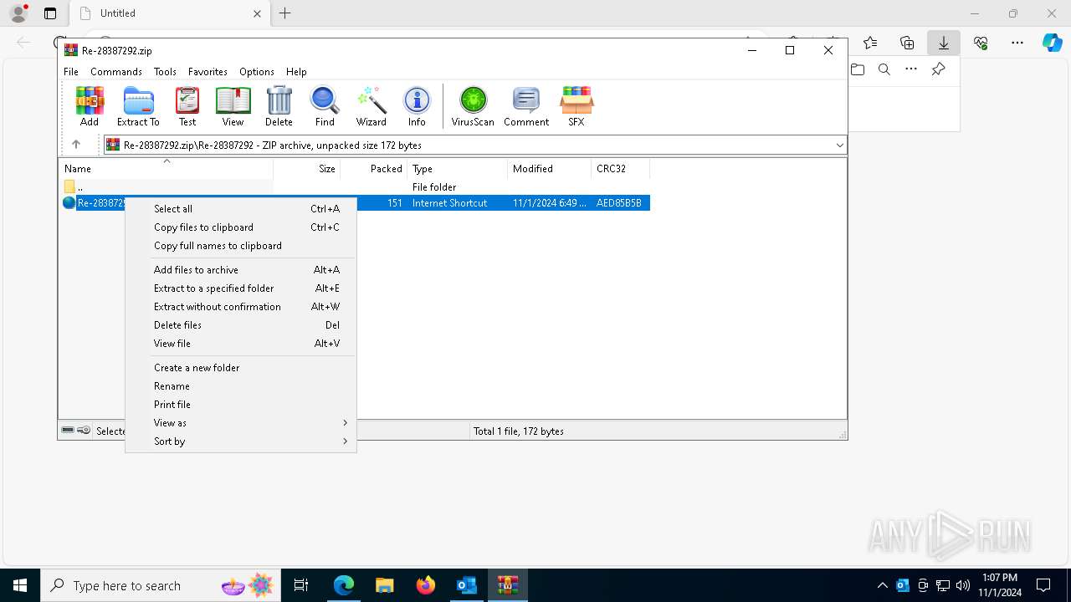Choose Extract without confirmation
This screenshot has height=602, width=1071.
click(x=241, y=307)
